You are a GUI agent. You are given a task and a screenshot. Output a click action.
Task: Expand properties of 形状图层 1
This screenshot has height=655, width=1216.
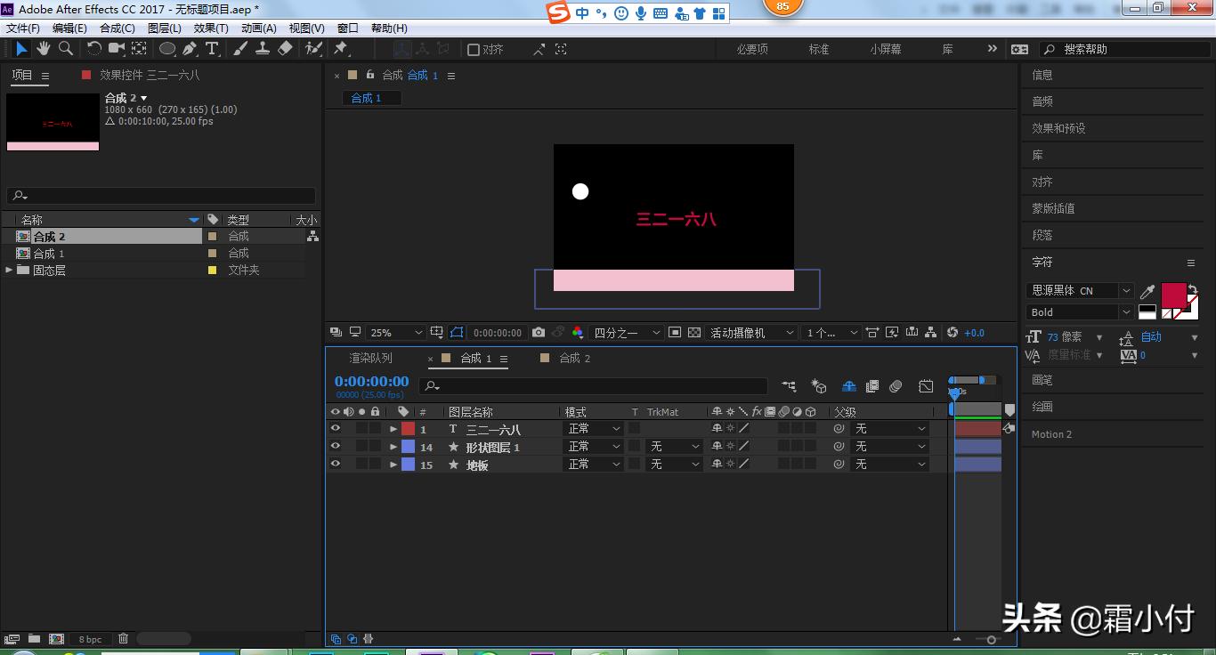(393, 447)
